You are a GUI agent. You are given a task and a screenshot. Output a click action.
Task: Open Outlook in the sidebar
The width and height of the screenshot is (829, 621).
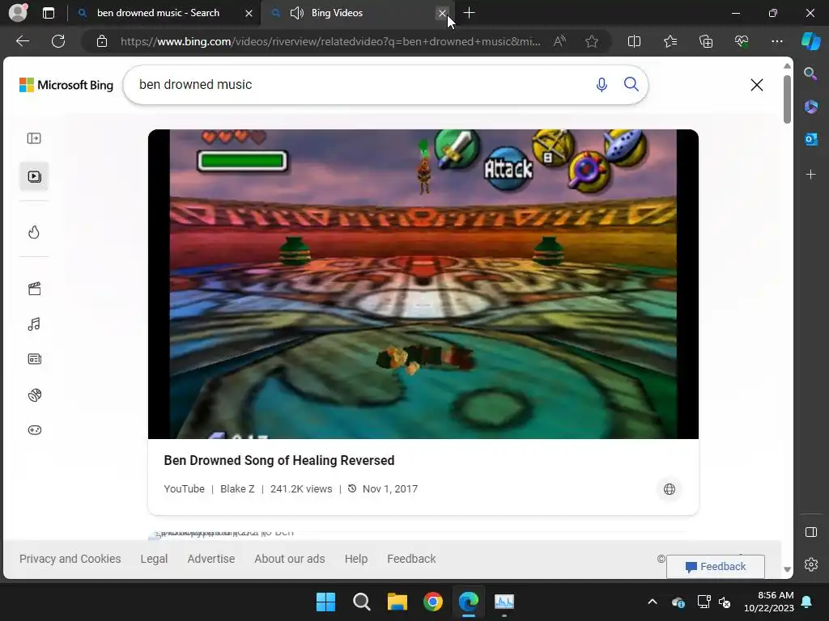(810, 139)
